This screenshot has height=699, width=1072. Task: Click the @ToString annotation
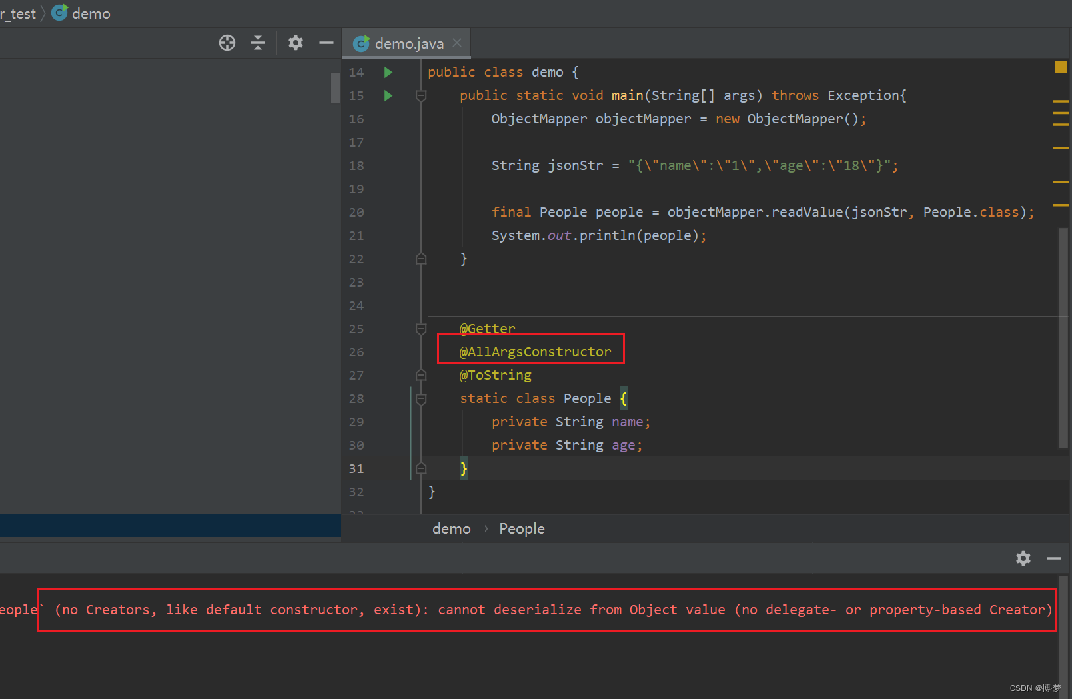tap(496, 375)
